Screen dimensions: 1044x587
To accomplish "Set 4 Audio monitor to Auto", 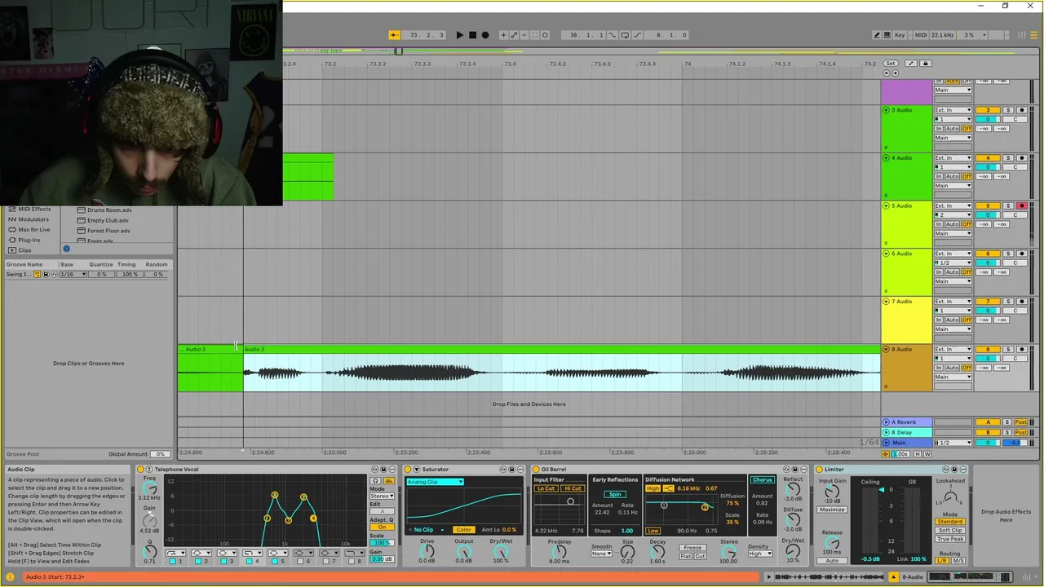I will (x=952, y=177).
